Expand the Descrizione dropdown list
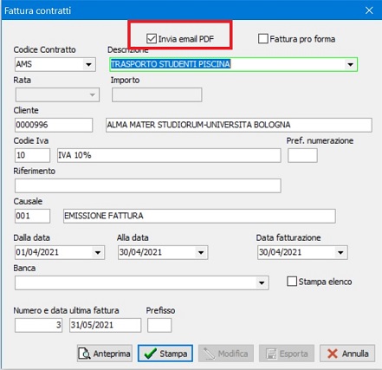This screenshot has height=370, width=382. click(x=350, y=64)
